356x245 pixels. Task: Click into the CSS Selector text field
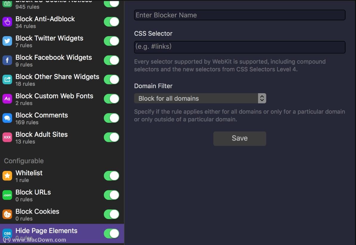pyautogui.click(x=240, y=47)
